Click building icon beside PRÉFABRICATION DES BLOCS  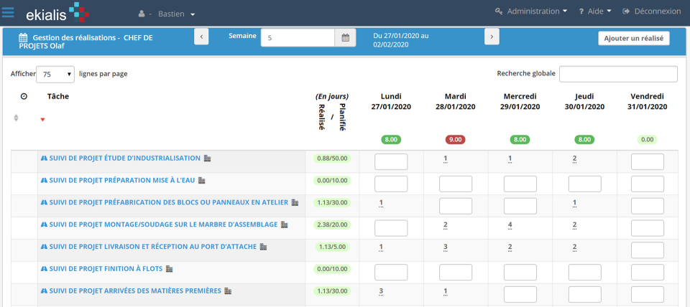[x=295, y=202]
